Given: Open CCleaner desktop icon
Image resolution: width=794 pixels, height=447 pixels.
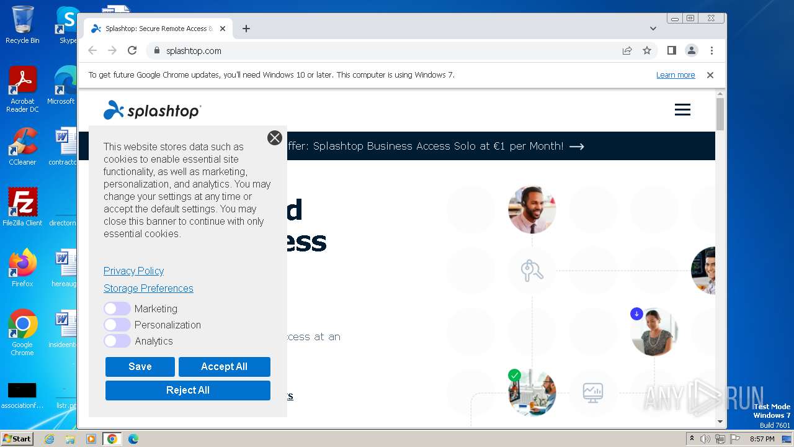Looking at the screenshot, I should (x=22, y=147).
